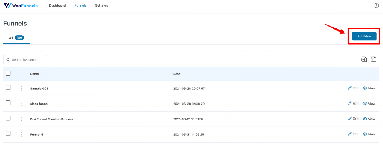This screenshot has height=144, width=383.
Task: Expand three-dot menu for Divi Funnel Creation Process
Action: coord(21,119)
